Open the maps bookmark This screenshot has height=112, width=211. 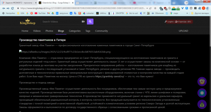(174, 13)
